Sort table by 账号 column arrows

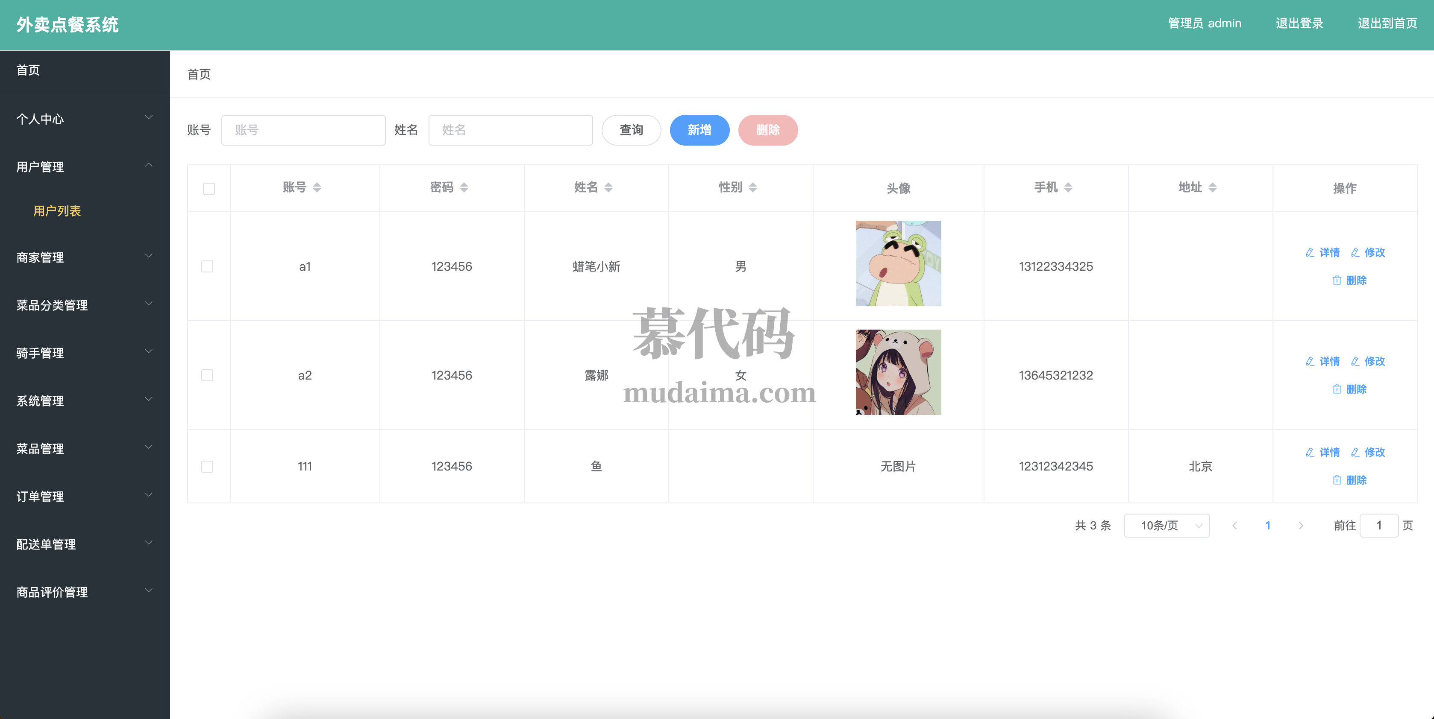(x=317, y=187)
